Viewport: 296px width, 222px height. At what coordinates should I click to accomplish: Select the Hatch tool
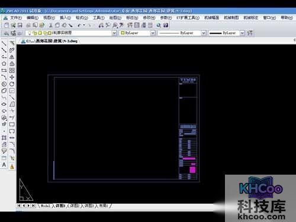click(x=4, y=138)
